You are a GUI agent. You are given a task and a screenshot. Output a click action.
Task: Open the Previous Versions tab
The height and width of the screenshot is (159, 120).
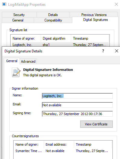(x=94, y=15)
